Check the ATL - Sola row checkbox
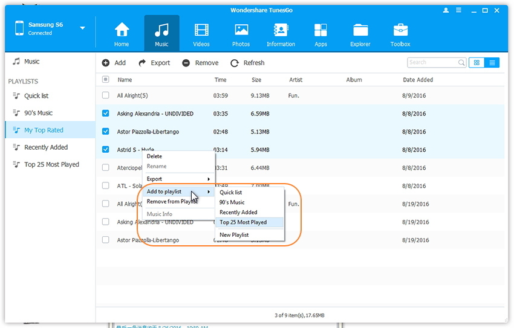514x328 pixels. tap(106, 185)
